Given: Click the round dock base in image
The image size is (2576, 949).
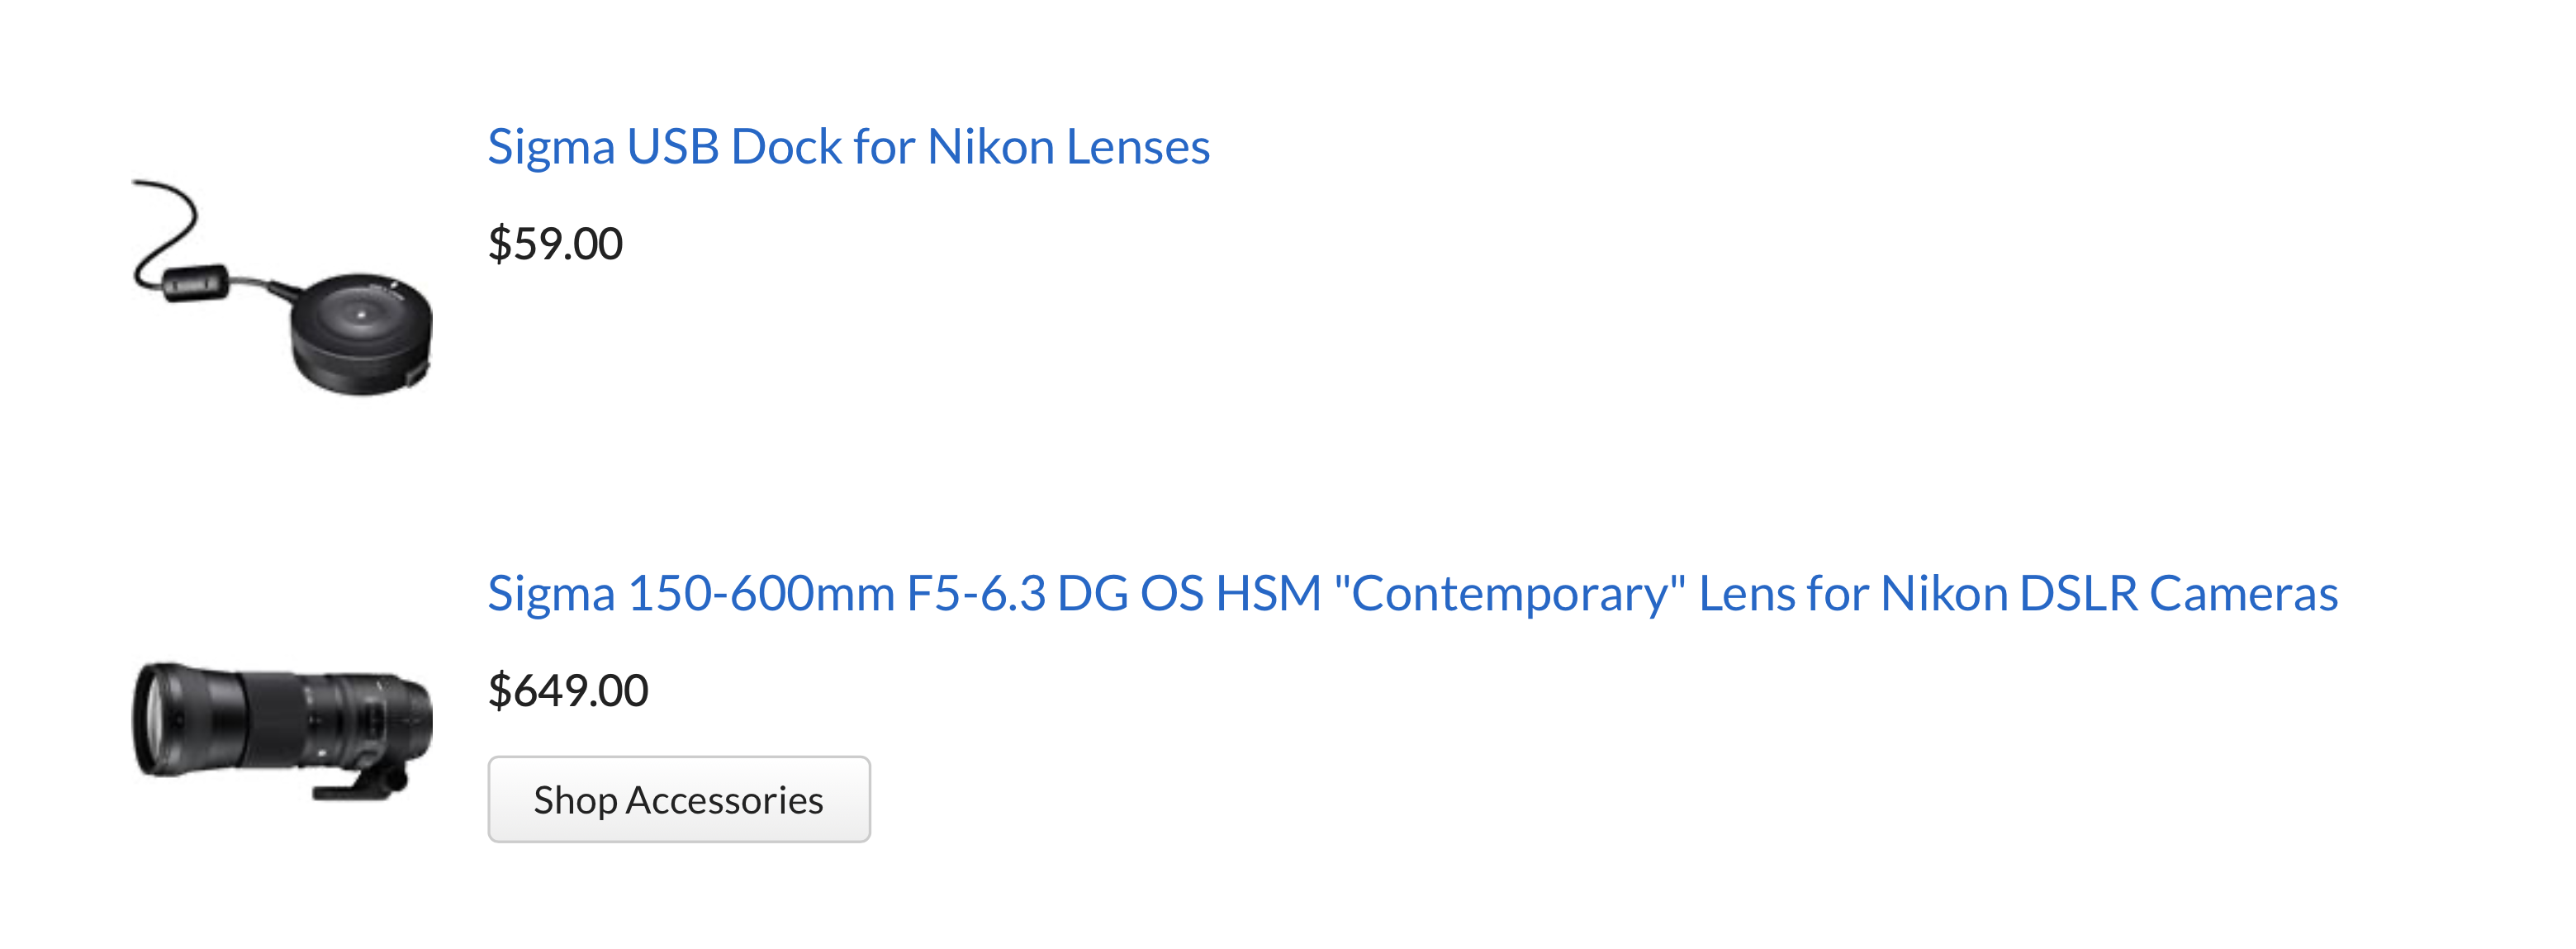Looking at the screenshot, I should click(362, 335).
